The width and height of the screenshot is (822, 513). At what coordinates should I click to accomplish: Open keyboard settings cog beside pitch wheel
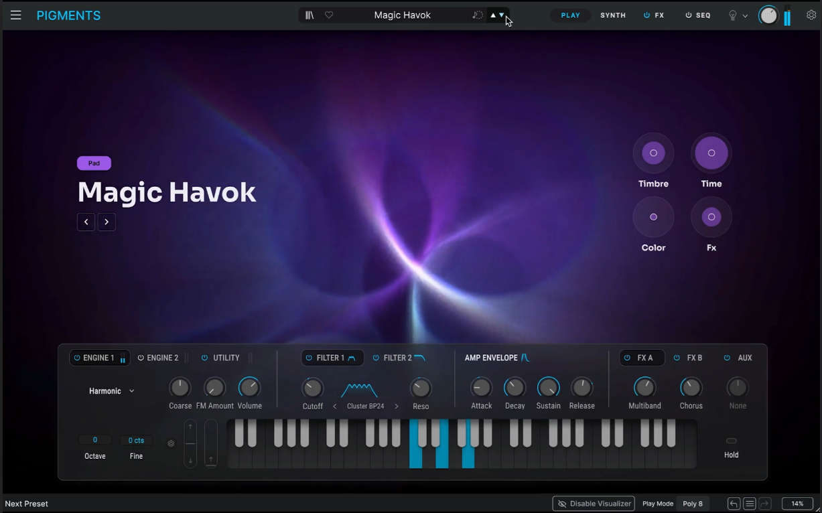171,443
